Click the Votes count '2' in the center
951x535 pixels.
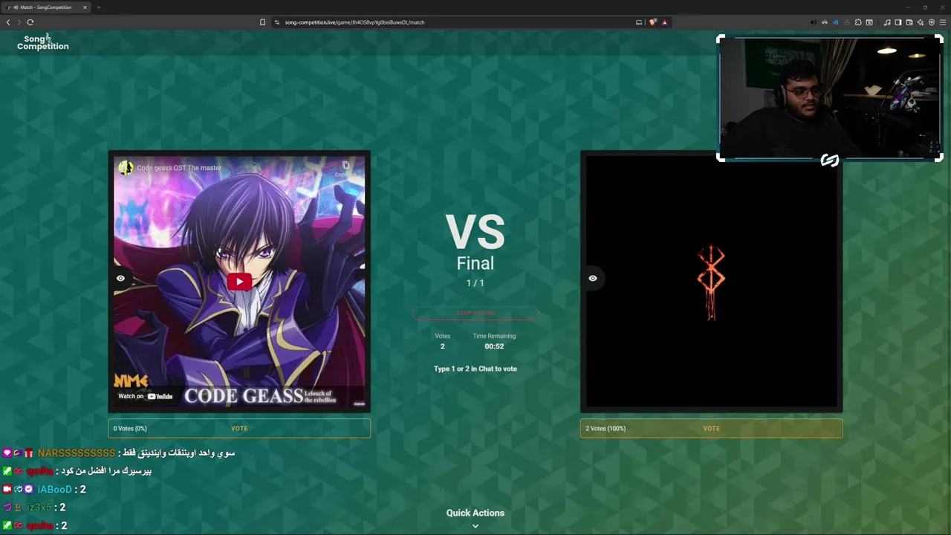[x=442, y=346]
